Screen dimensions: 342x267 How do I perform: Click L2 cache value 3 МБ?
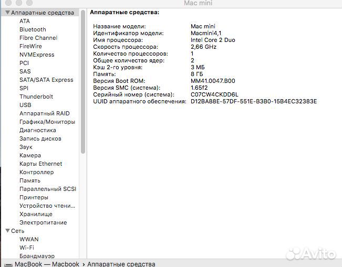[x=198, y=67]
